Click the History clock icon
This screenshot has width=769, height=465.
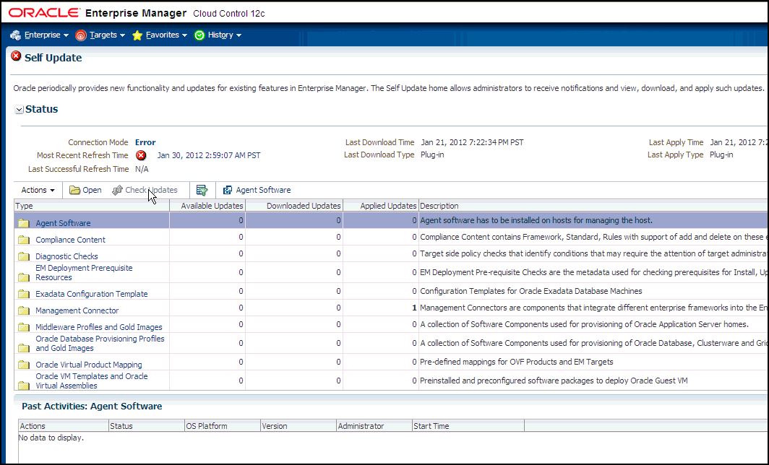(199, 35)
